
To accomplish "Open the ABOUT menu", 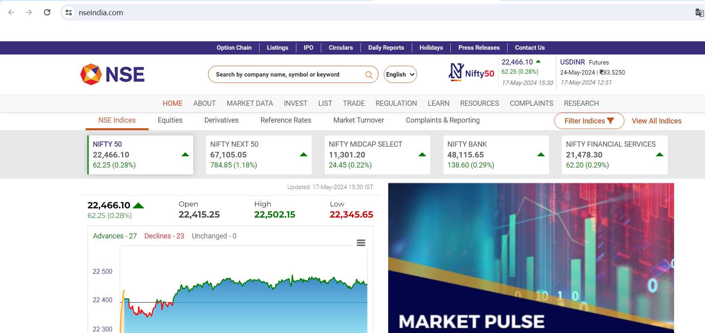I will tap(205, 103).
